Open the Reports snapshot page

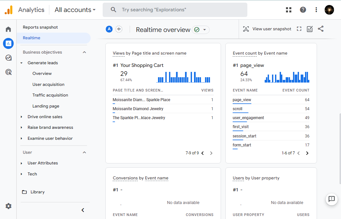(40, 27)
